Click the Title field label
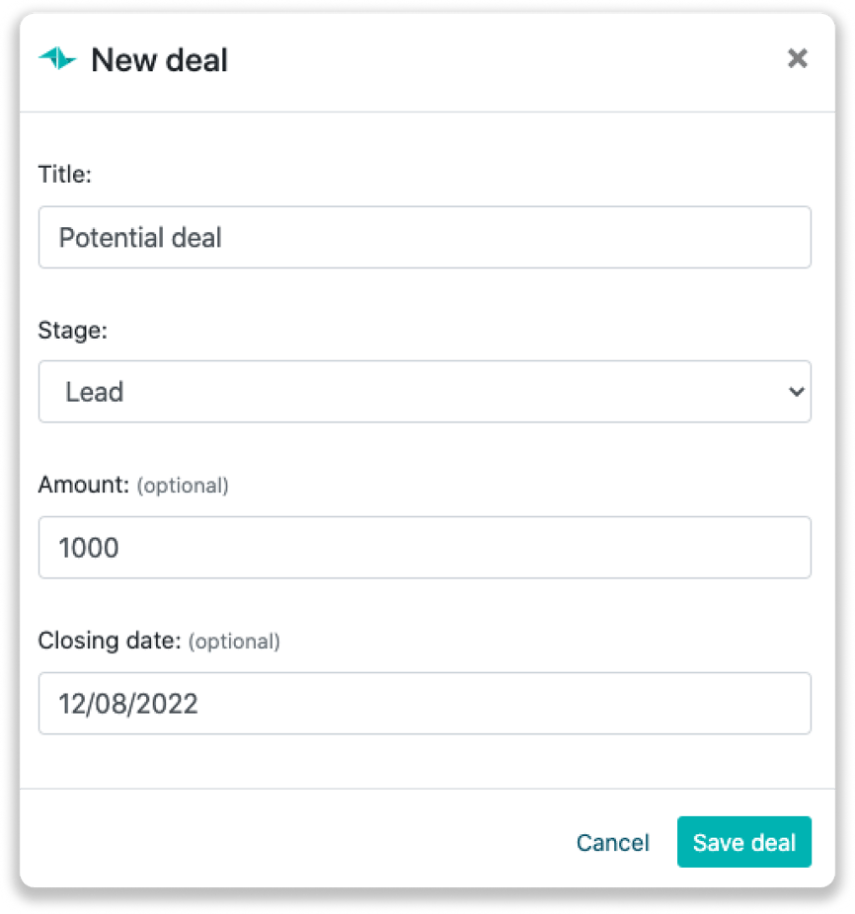855x914 pixels. [x=64, y=174]
